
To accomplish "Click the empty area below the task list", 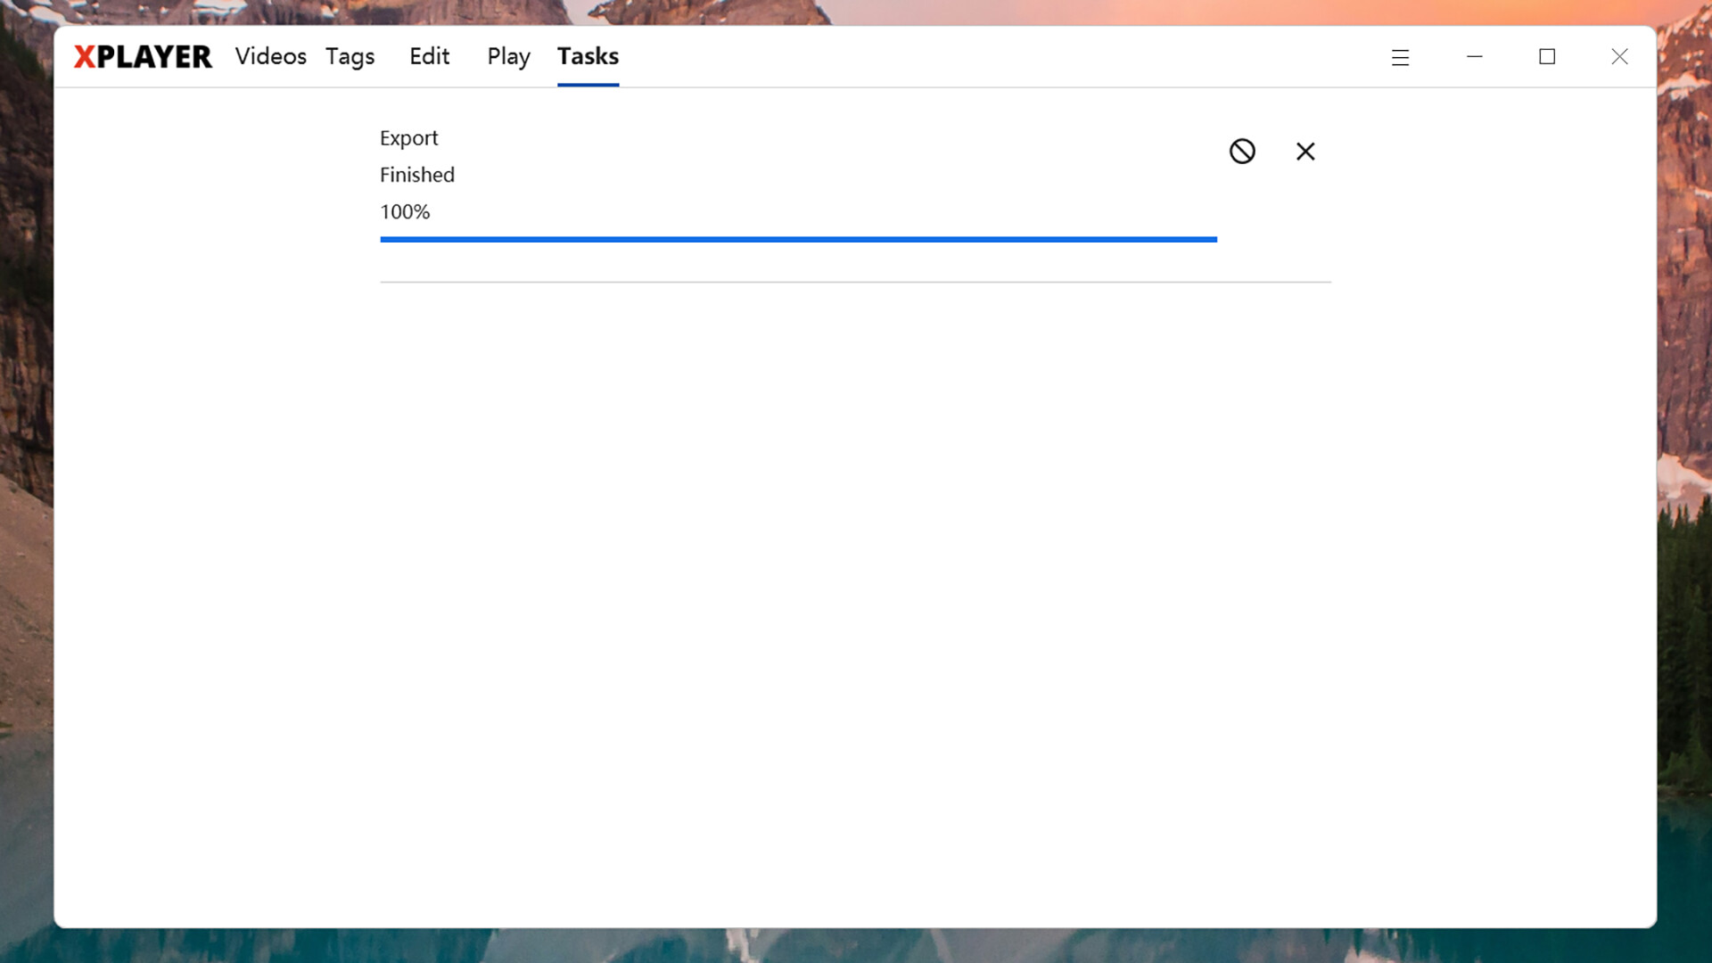I will click(855, 580).
